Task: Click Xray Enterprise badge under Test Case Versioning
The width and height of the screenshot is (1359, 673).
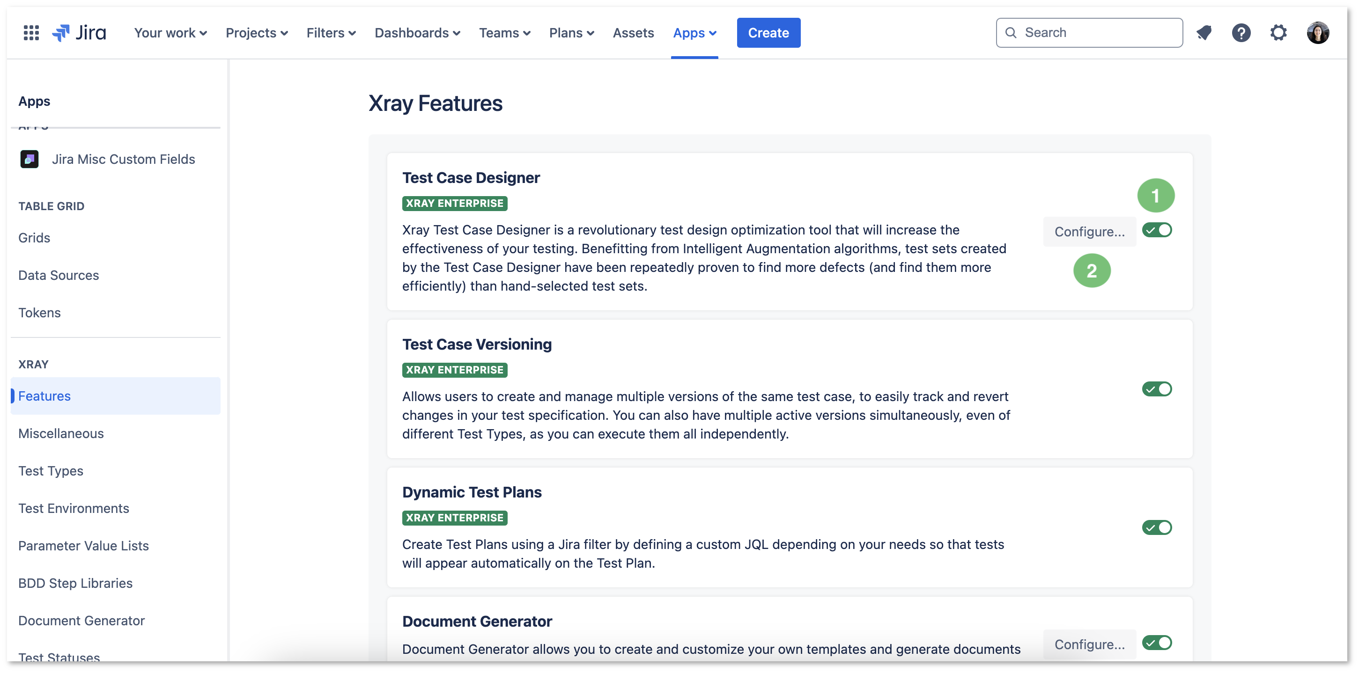Action: tap(455, 370)
